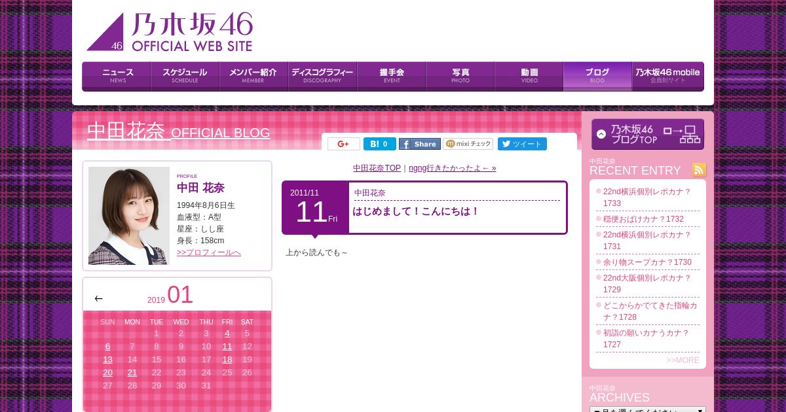Open entry 初詣の願いカナうカナ？1727
This screenshot has height=412, width=786.
tap(646, 339)
